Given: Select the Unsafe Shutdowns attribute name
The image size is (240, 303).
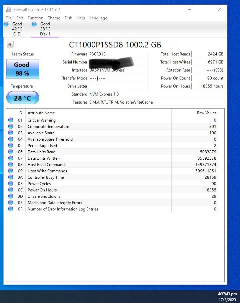Looking at the screenshot, I should 44,196.
